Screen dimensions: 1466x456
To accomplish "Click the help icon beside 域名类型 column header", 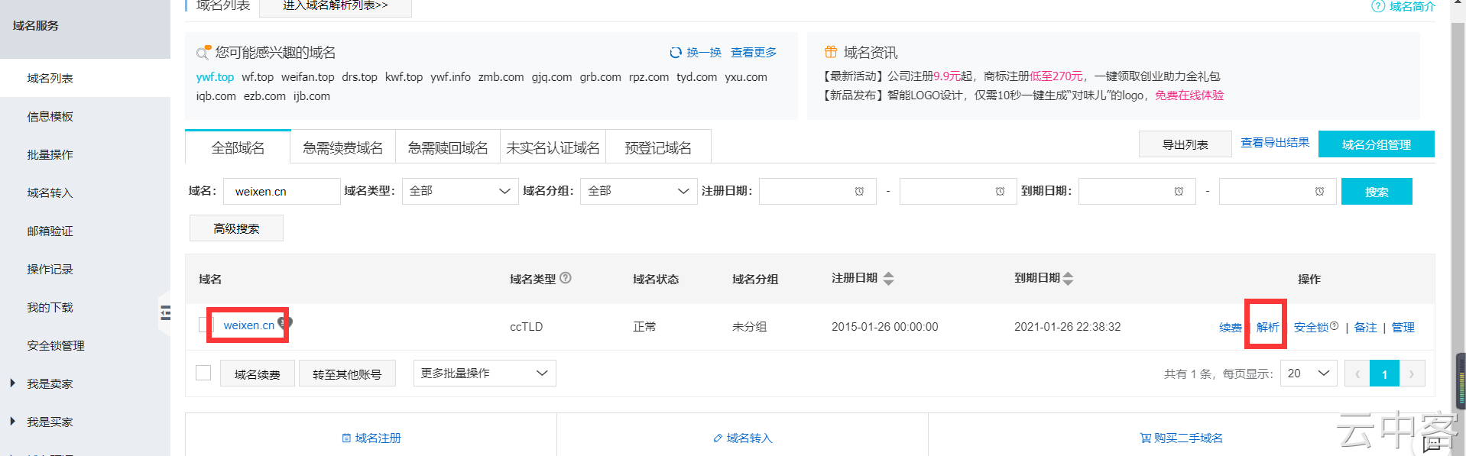I will (566, 278).
